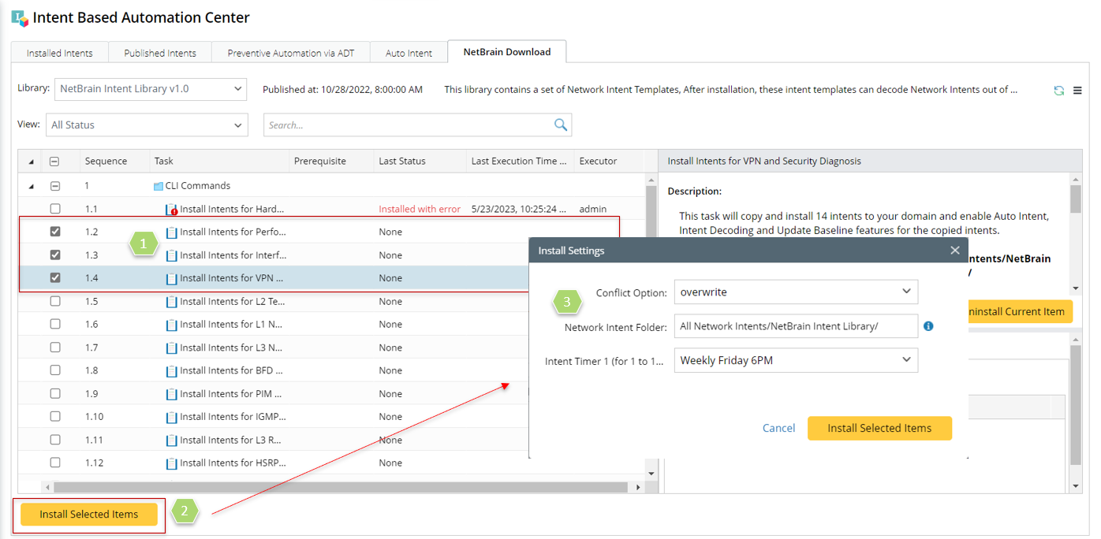
Task: Open the Preventive Automation via ADT tab
Action: click(x=291, y=53)
